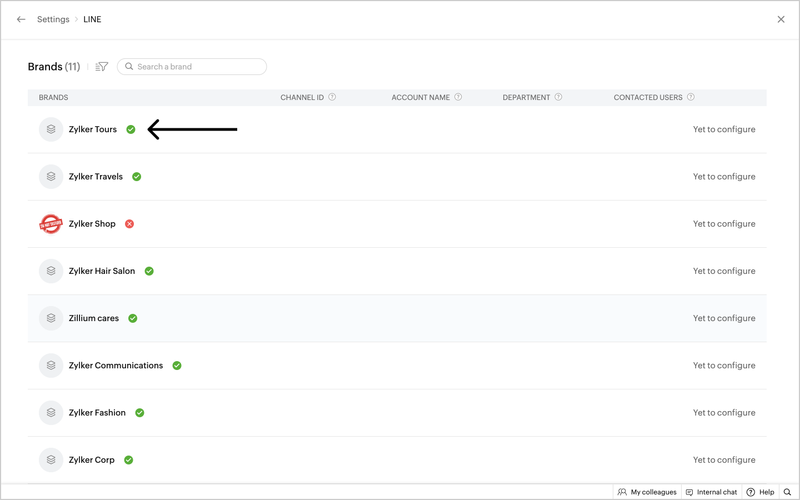The image size is (800, 500).
Task: Click the Zylker Tours brand logo icon
Action: [x=51, y=129]
